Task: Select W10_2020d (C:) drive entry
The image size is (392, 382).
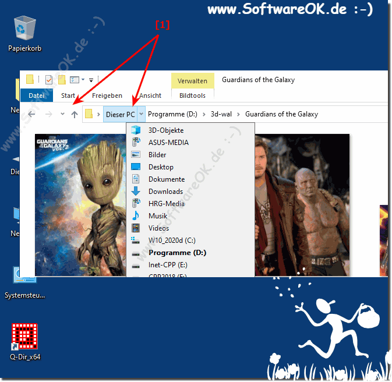Action: (190, 240)
